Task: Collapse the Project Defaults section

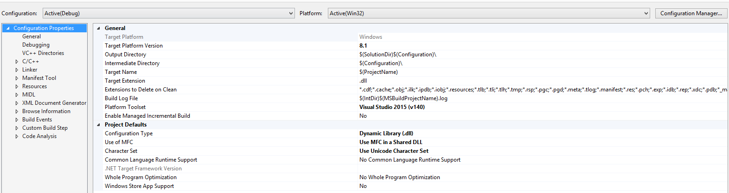Action: tap(98, 125)
